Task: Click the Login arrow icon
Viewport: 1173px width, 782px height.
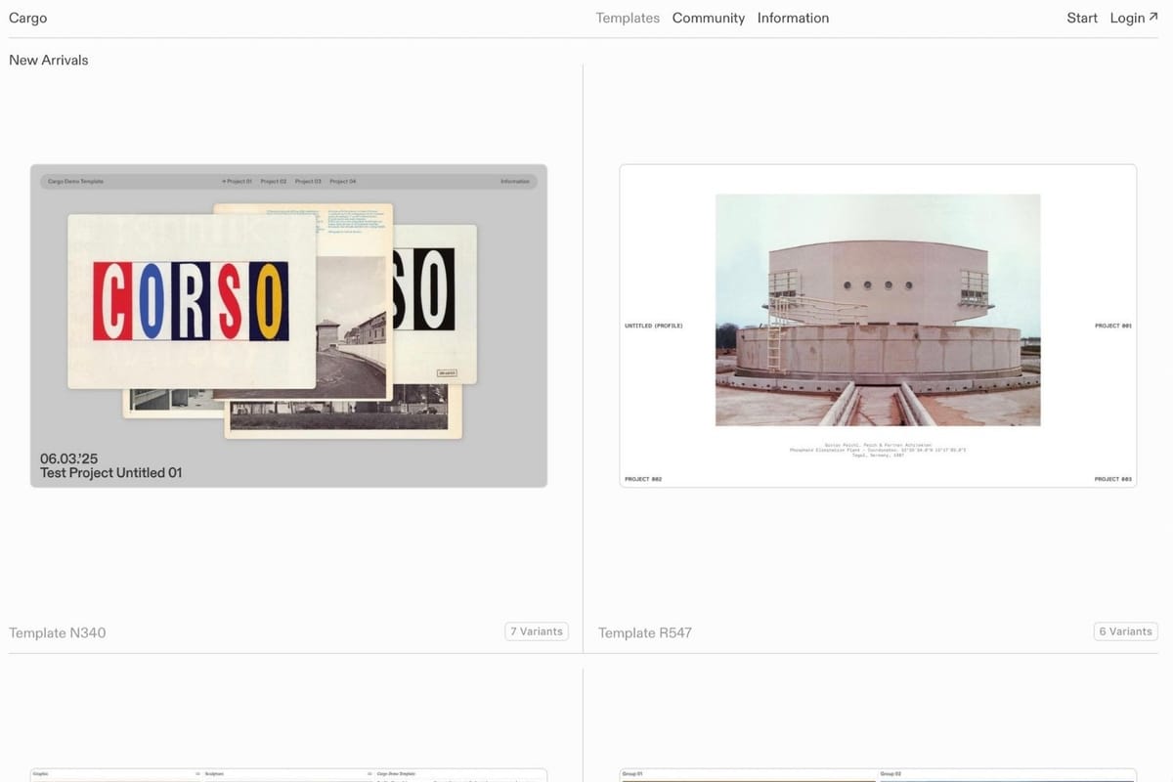Action: click(x=1153, y=17)
